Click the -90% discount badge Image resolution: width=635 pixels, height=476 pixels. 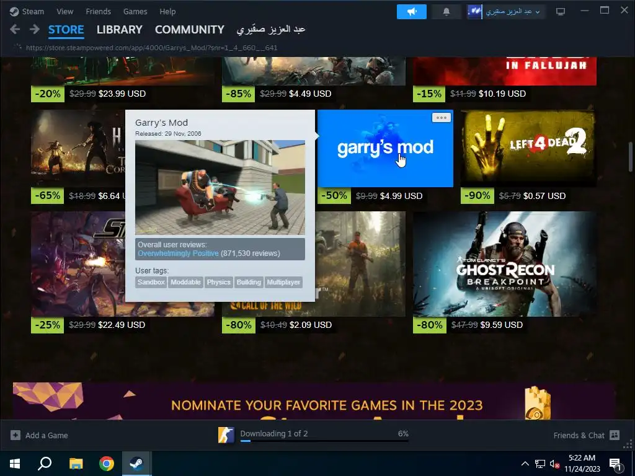[x=477, y=195]
